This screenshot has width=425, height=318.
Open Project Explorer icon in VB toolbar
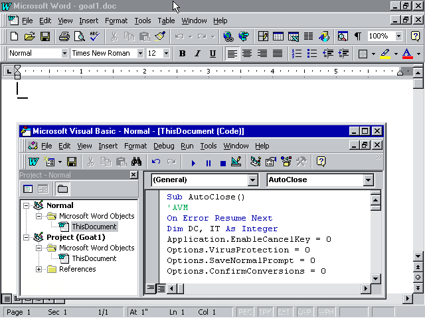click(x=255, y=162)
